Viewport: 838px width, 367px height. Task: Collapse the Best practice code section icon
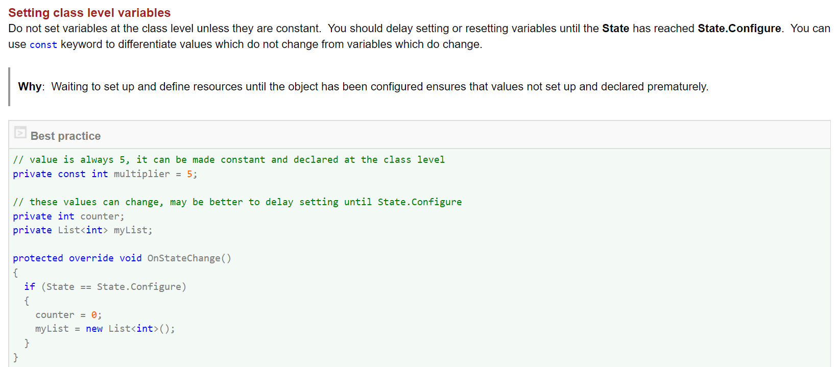(x=20, y=133)
